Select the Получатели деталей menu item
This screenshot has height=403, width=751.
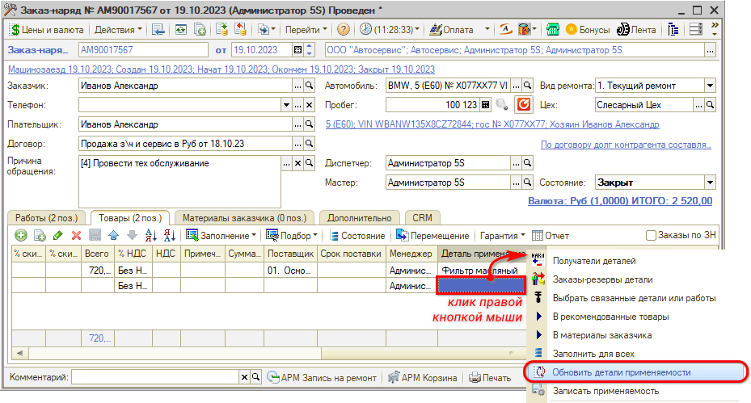tap(594, 261)
